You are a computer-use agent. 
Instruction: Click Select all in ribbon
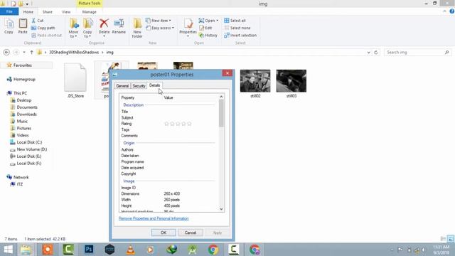click(x=235, y=21)
